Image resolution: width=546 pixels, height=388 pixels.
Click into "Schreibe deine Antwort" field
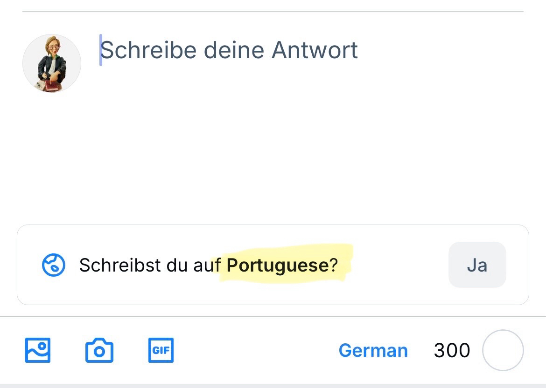(x=229, y=50)
